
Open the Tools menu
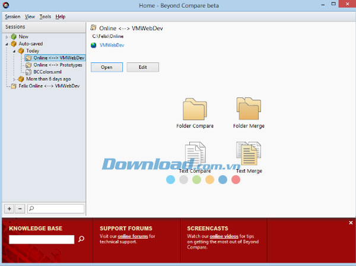click(x=45, y=17)
